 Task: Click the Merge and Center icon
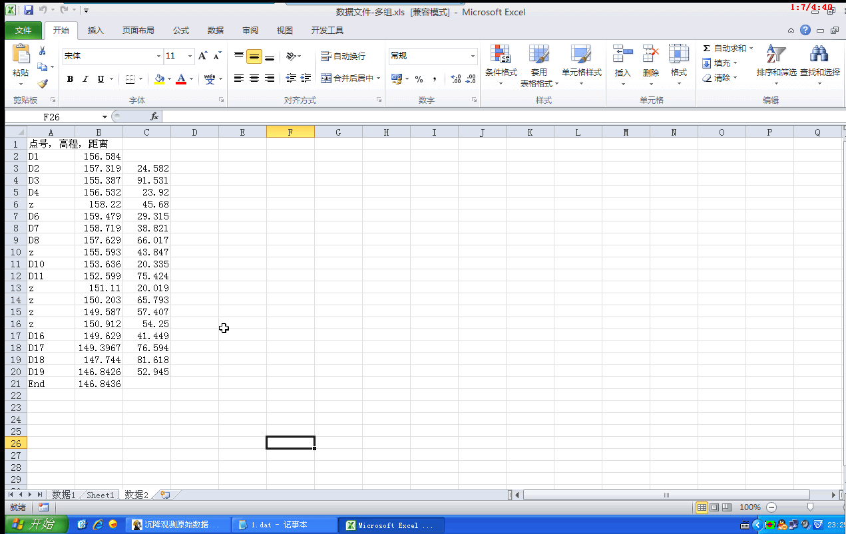coord(326,78)
